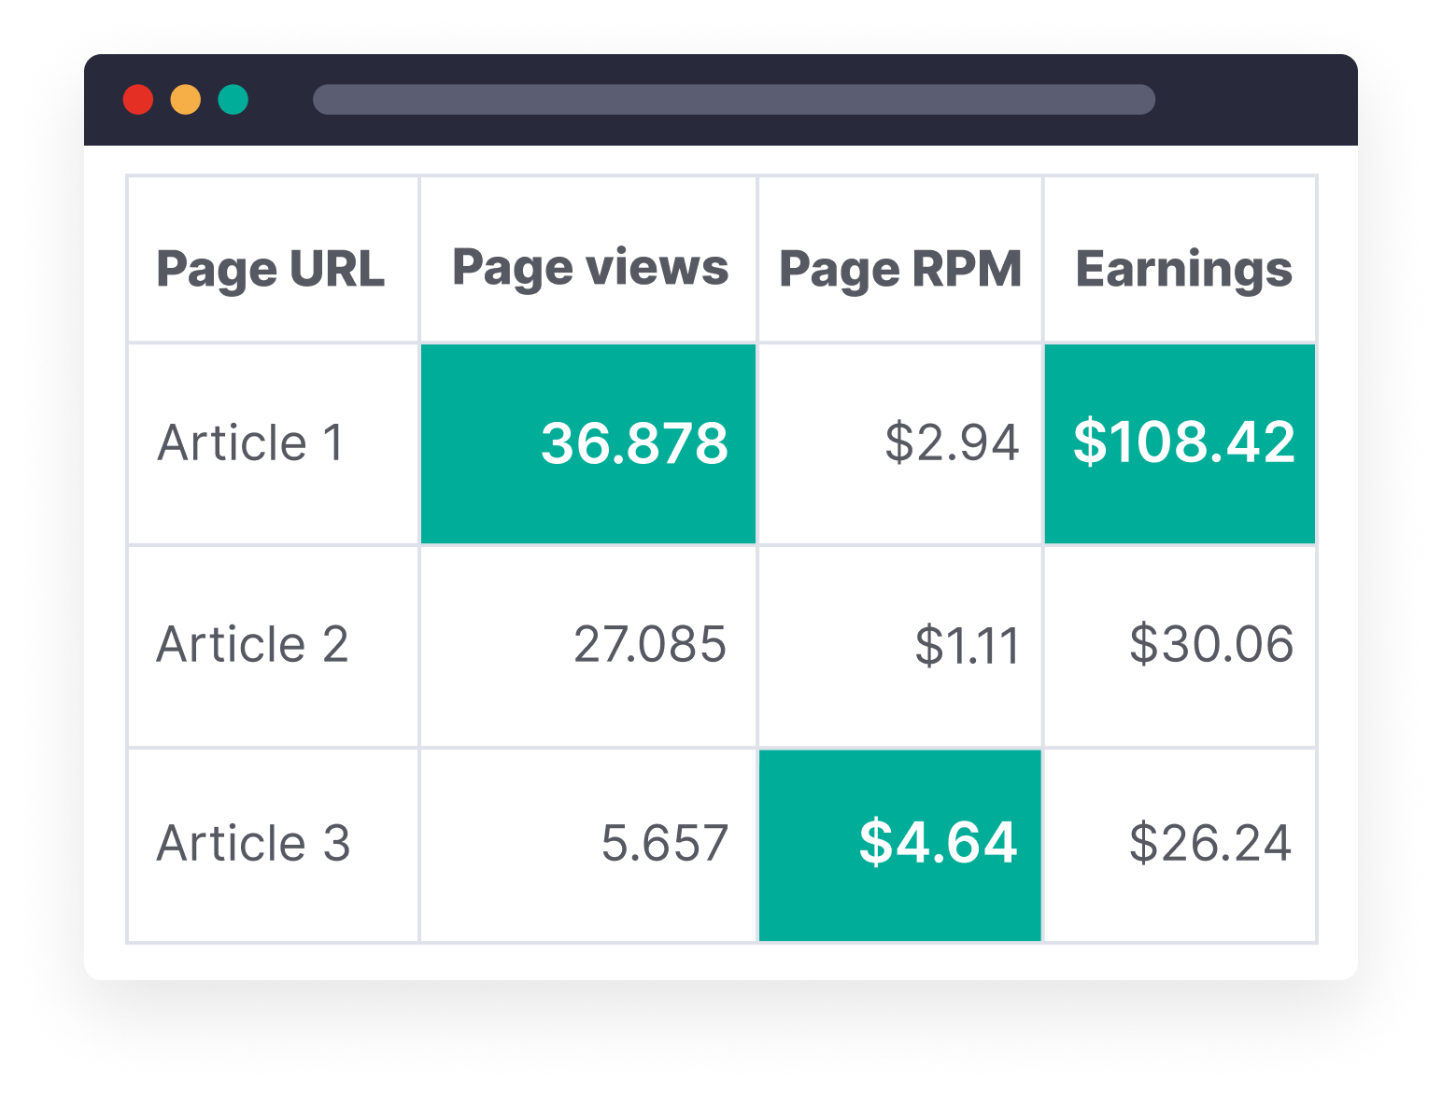Open the Article 1 row link
The image size is (1442, 1094).
point(250,442)
